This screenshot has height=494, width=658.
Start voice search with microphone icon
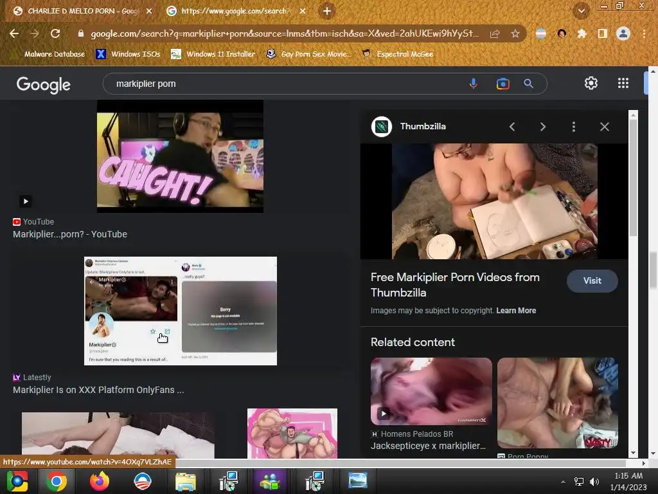pyautogui.click(x=474, y=84)
